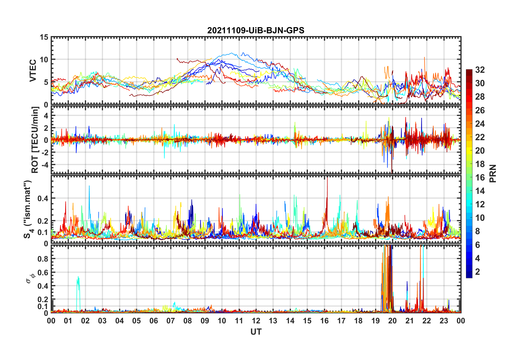Select hour 08 on the UT axis
The image size is (512, 347).
tap(188, 321)
